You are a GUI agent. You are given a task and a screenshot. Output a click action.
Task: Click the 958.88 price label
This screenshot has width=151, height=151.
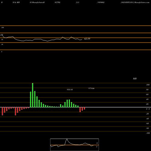(70, 90)
